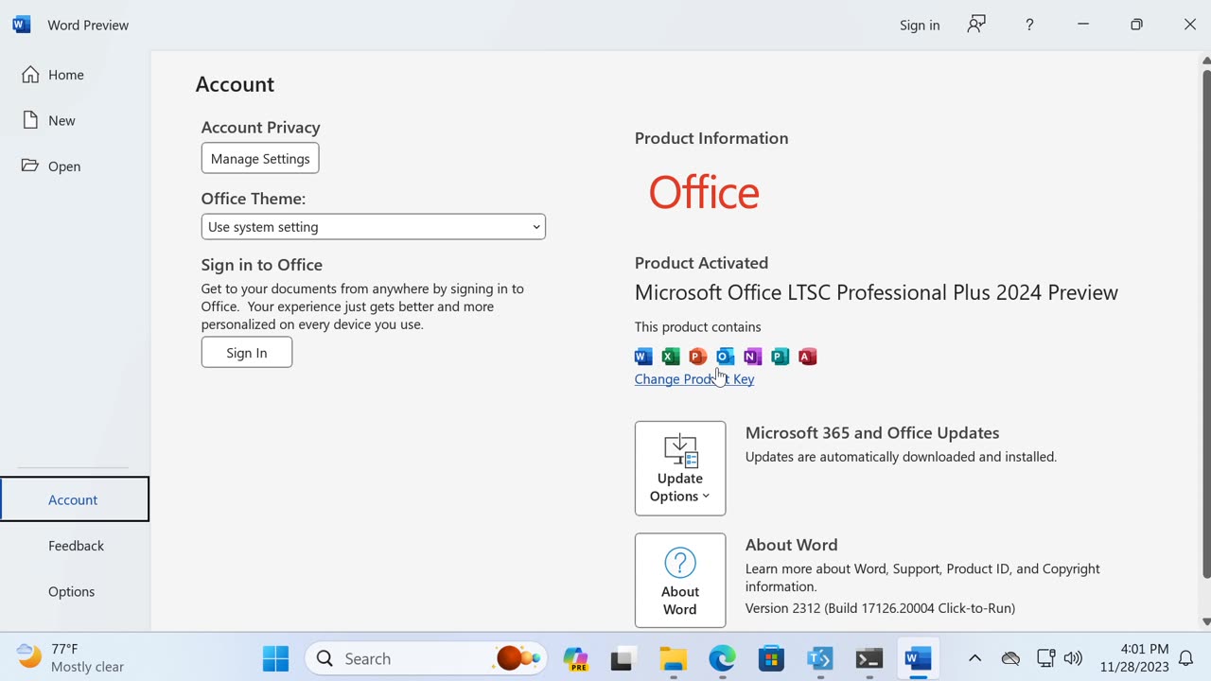The width and height of the screenshot is (1211, 681).
Task: Switch to Word taskbar icon
Action: [x=918, y=658]
